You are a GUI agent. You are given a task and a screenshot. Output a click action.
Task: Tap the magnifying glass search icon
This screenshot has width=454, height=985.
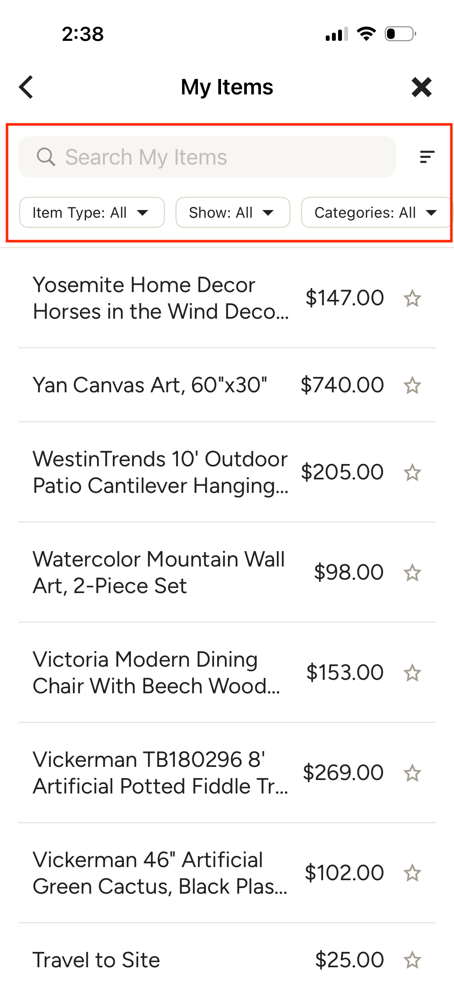tap(46, 157)
